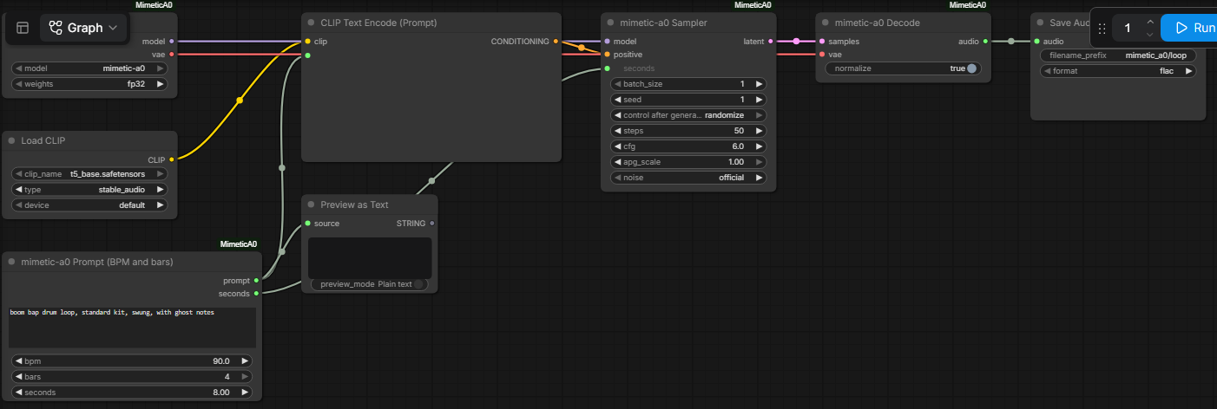Click the cfg value 6.0
Viewport: 1217px width, 409px height.
[x=738, y=146]
